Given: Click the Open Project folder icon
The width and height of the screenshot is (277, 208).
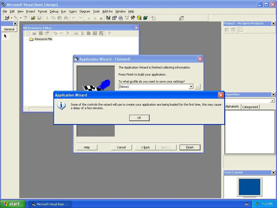Looking at the screenshot, I should click(33, 18).
